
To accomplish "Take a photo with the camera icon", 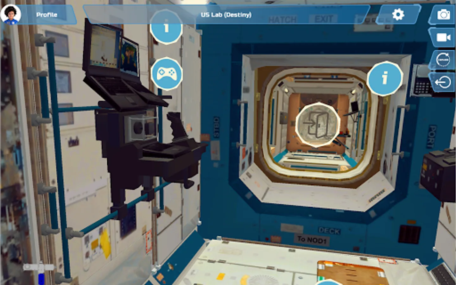I will [443, 15].
